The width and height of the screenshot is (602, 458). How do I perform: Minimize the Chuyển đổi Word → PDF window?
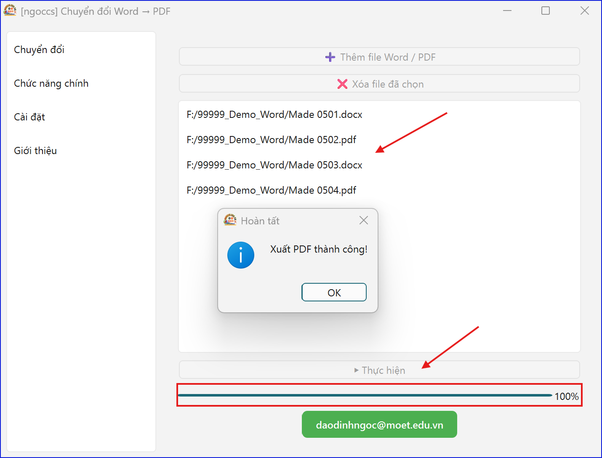(x=507, y=11)
